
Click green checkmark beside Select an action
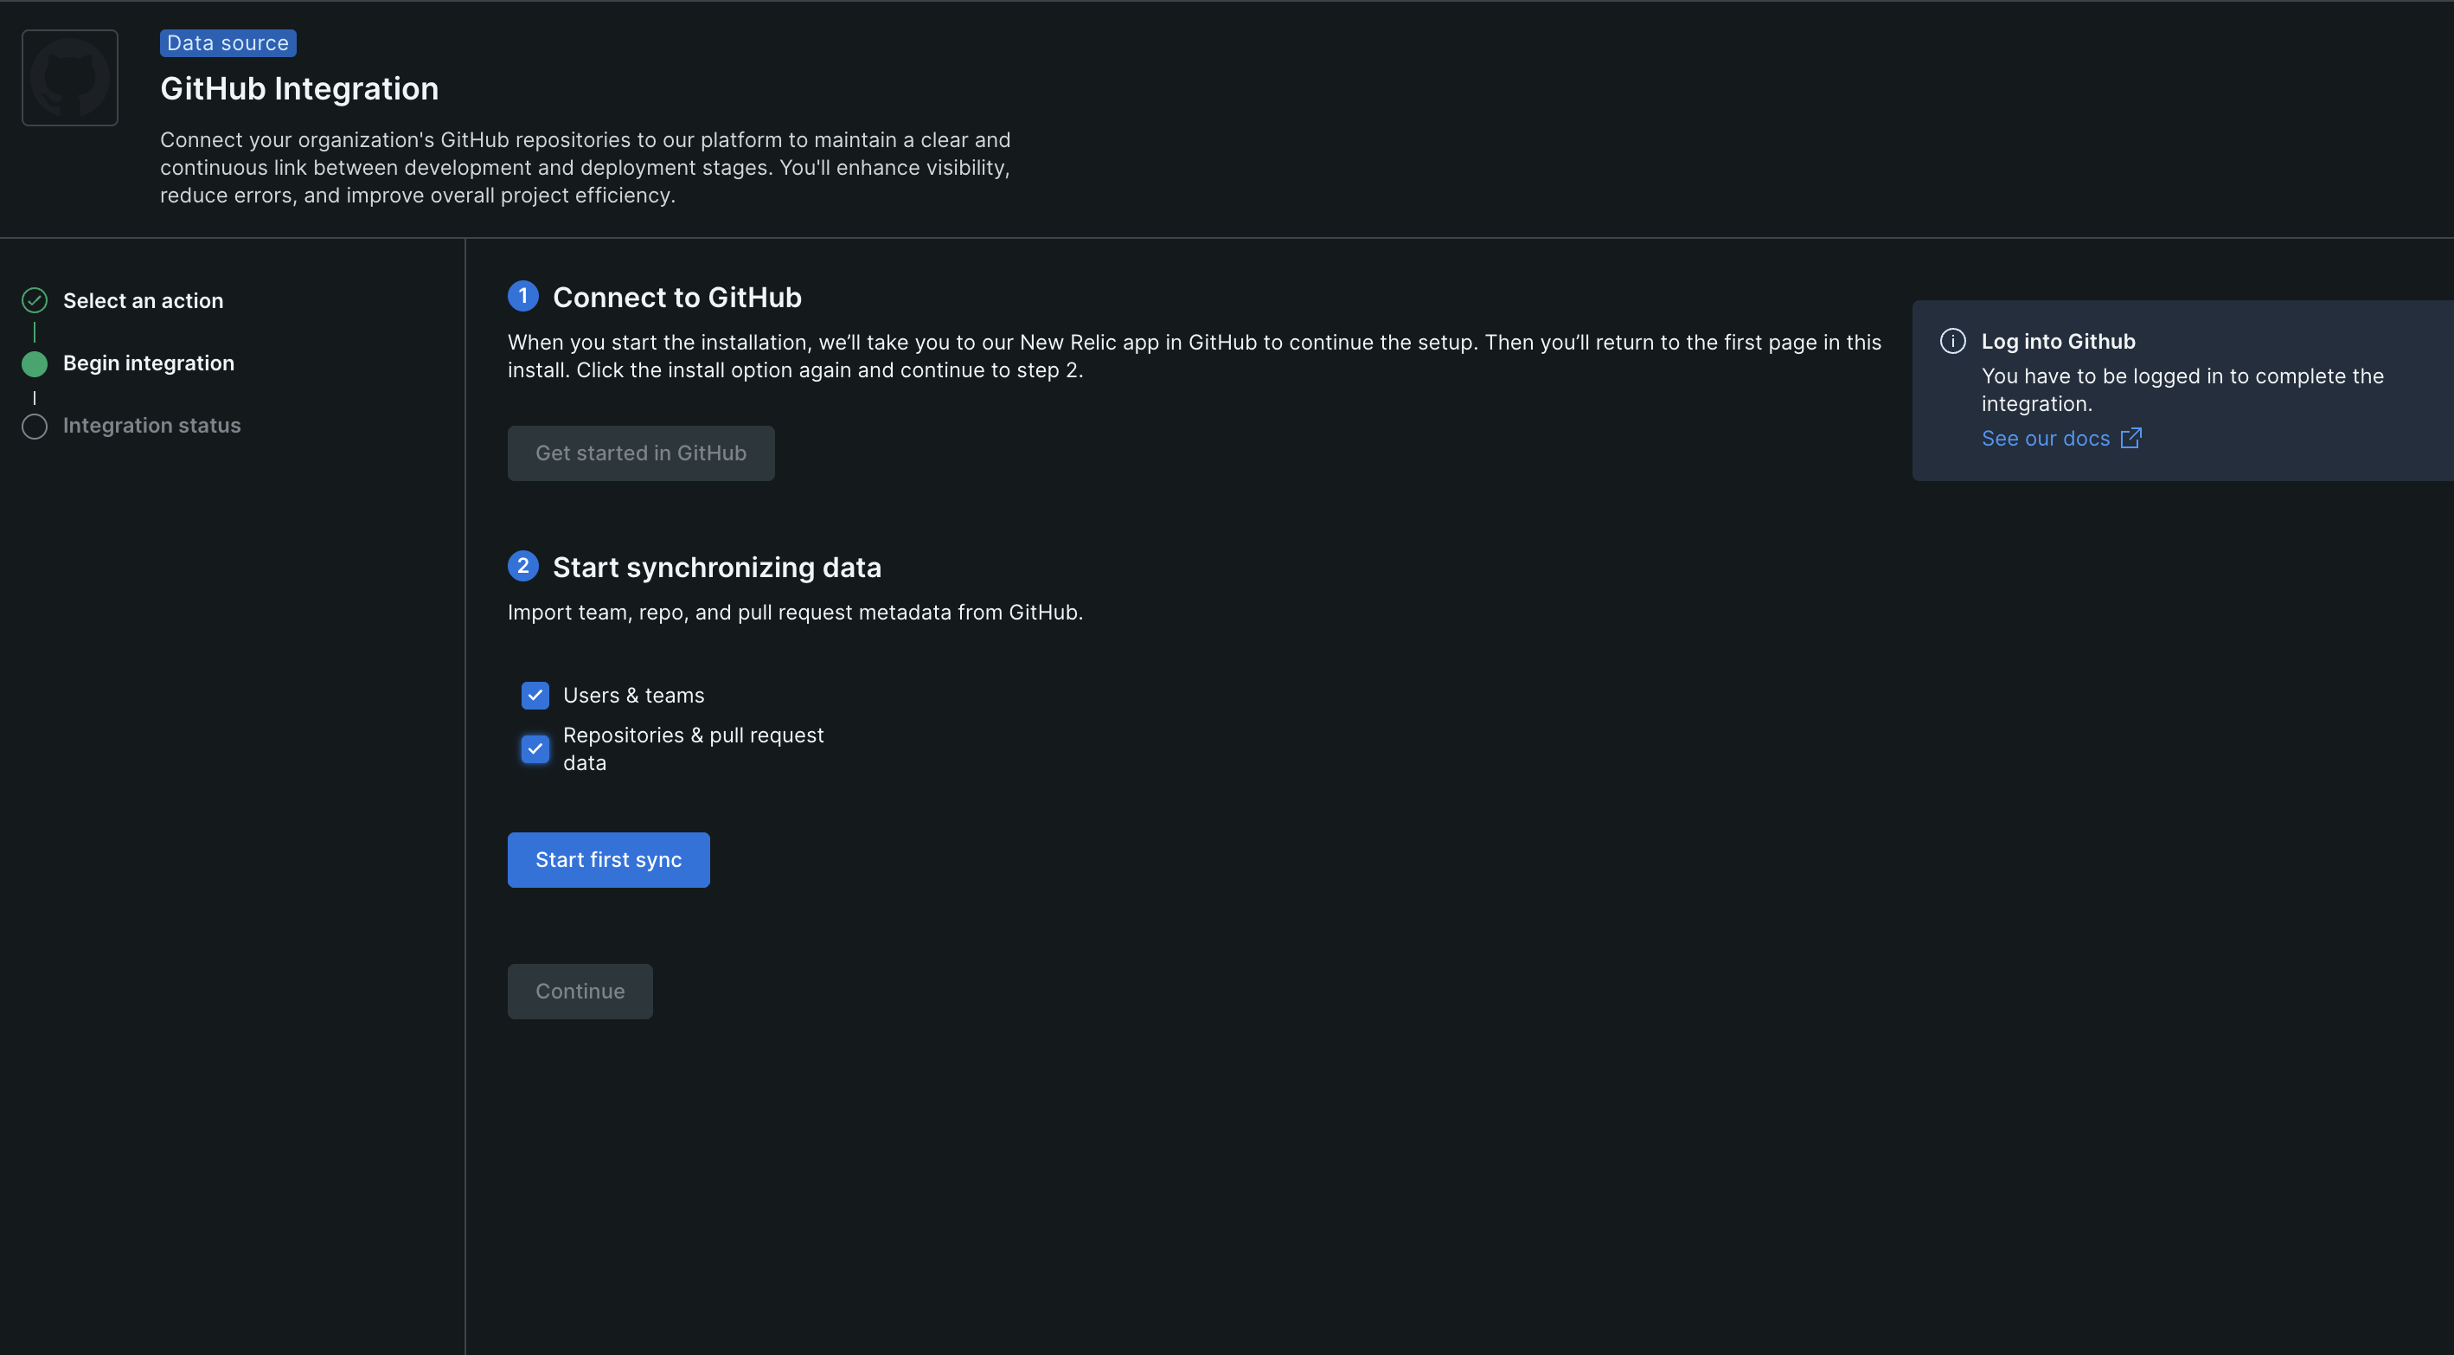35,300
